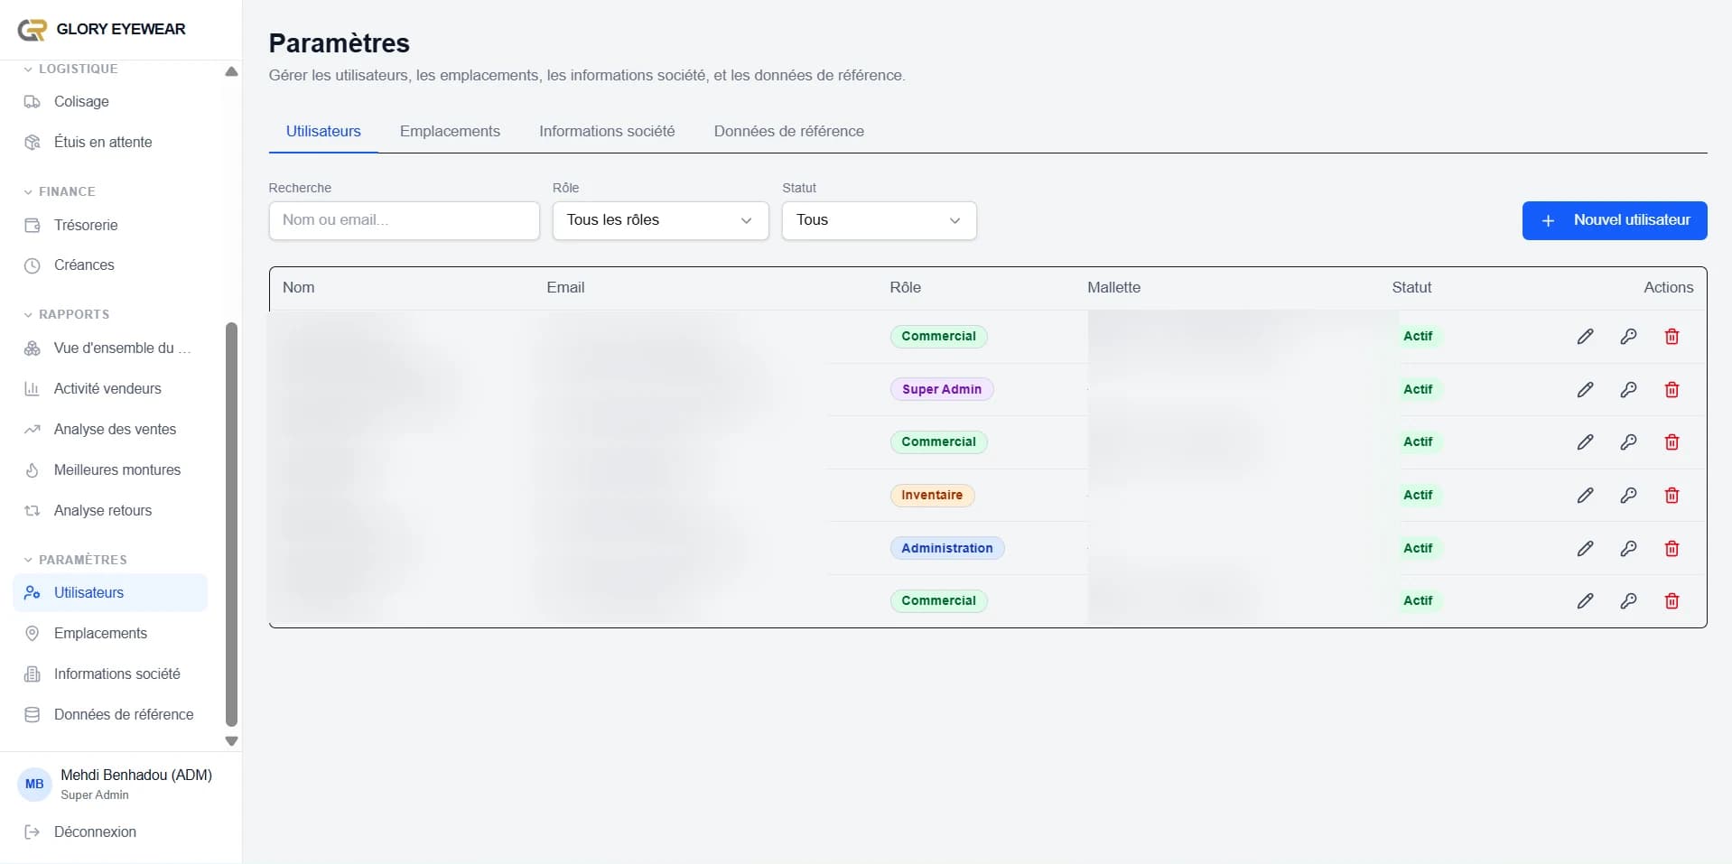Screen dimensions: 1732x864
Task: Open Utilisateurs in the sidebar
Action: coord(110,593)
